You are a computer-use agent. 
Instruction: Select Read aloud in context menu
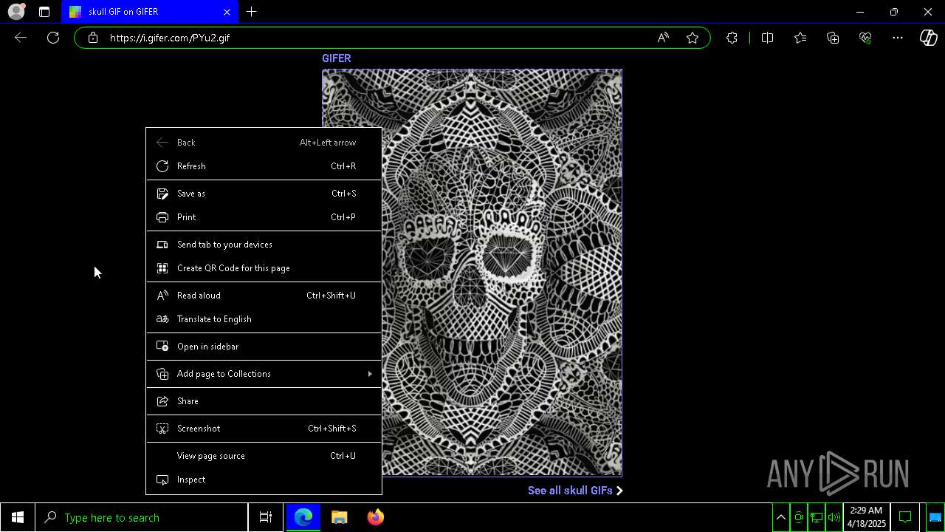pos(264,296)
